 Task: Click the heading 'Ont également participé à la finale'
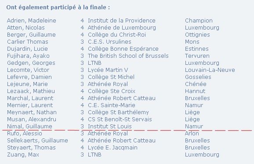click(x=58, y=7)
